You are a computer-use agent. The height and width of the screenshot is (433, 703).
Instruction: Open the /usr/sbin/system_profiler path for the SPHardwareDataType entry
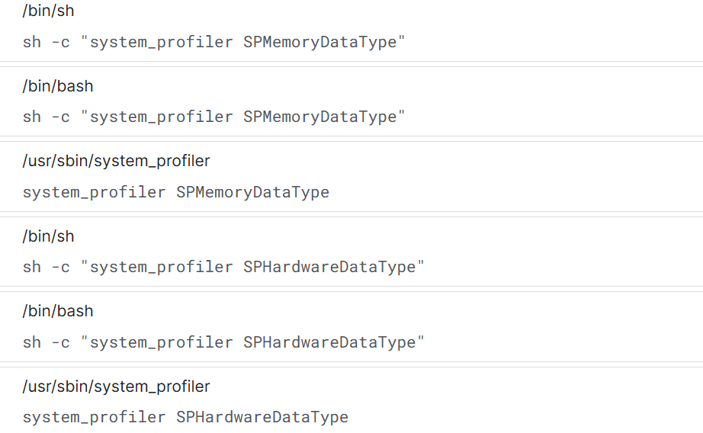point(116,386)
